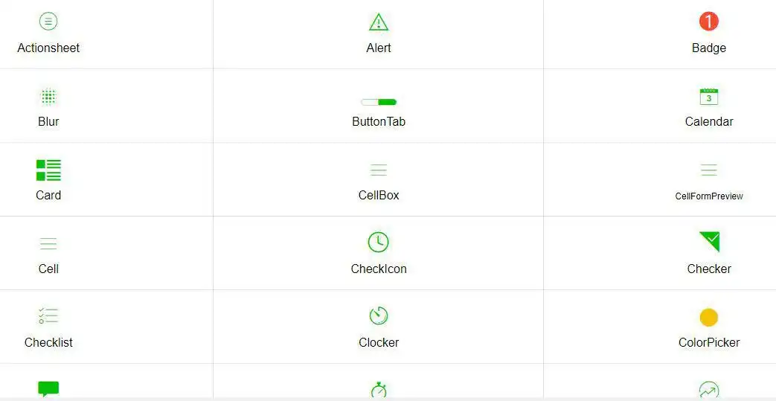This screenshot has height=401, width=776.
Task: Select the Checker corner checkmark icon
Action: pos(710,242)
